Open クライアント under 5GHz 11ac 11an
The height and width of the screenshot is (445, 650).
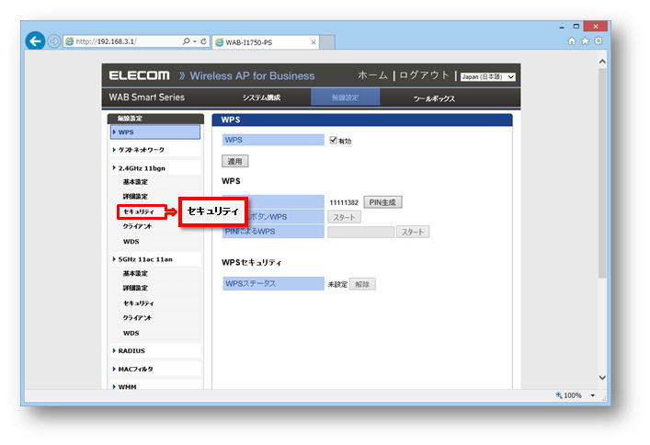pyautogui.click(x=137, y=318)
